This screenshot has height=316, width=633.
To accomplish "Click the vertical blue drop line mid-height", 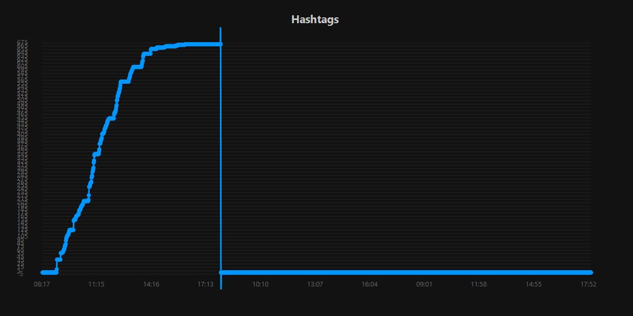I will click(220, 158).
